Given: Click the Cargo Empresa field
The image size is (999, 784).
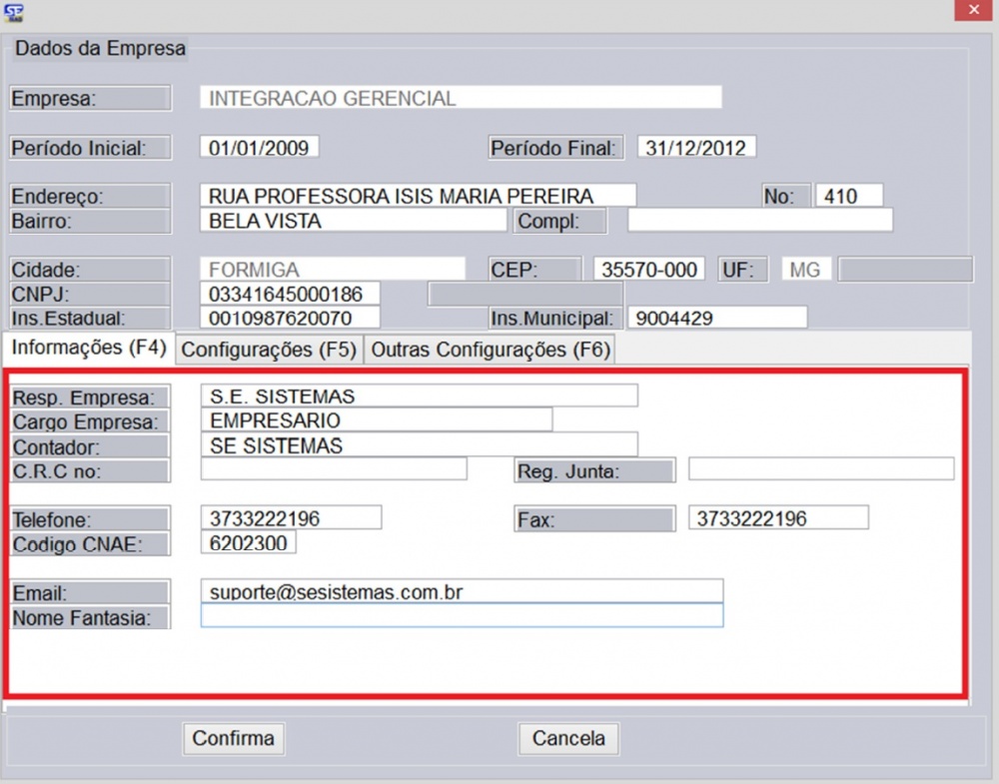Looking at the screenshot, I should click(x=376, y=420).
